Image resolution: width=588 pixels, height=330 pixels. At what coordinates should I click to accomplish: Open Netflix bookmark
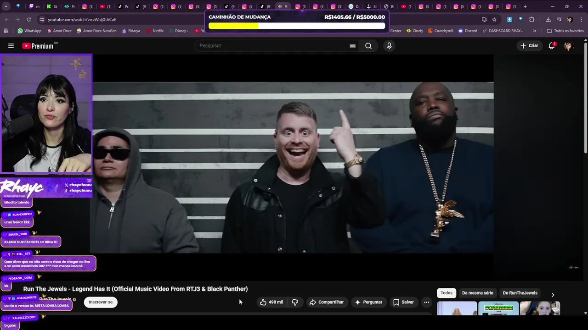pyautogui.click(x=155, y=31)
